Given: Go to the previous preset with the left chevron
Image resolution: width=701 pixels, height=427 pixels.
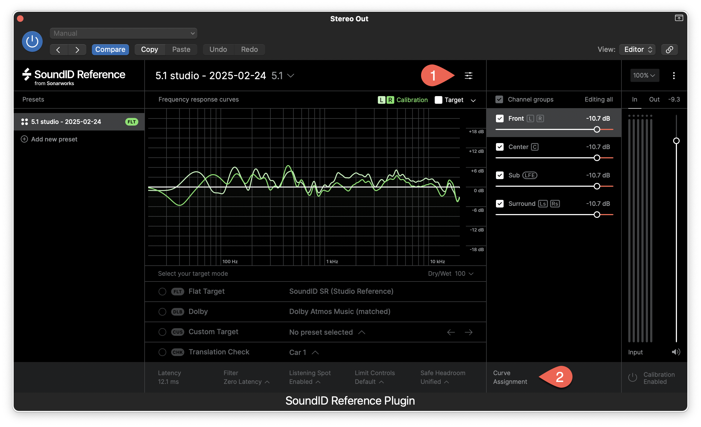Looking at the screenshot, I should pyautogui.click(x=59, y=50).
